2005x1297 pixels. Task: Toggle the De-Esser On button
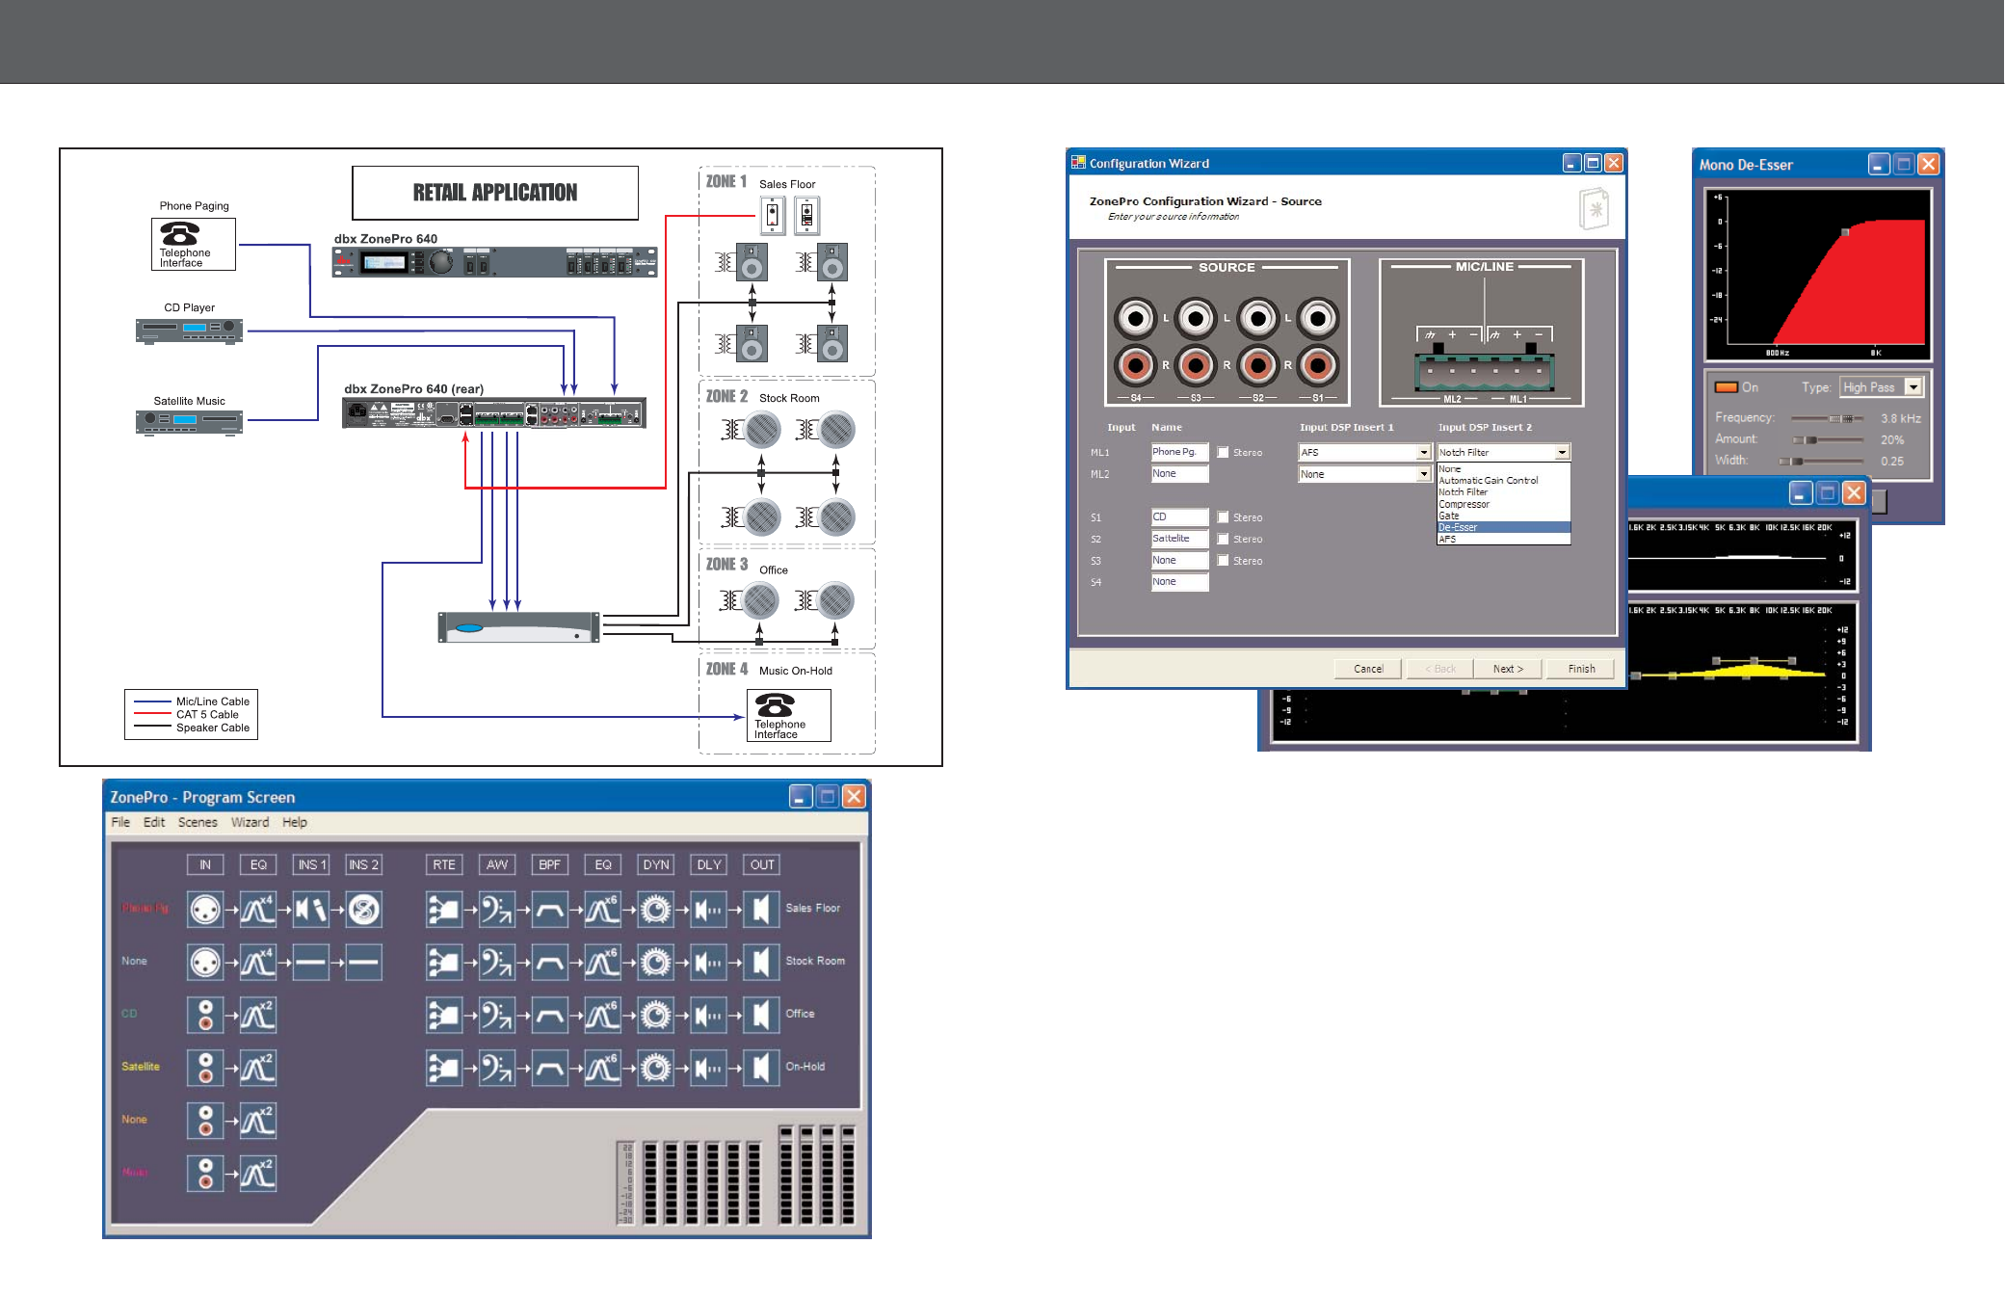tap(1726, 387)
